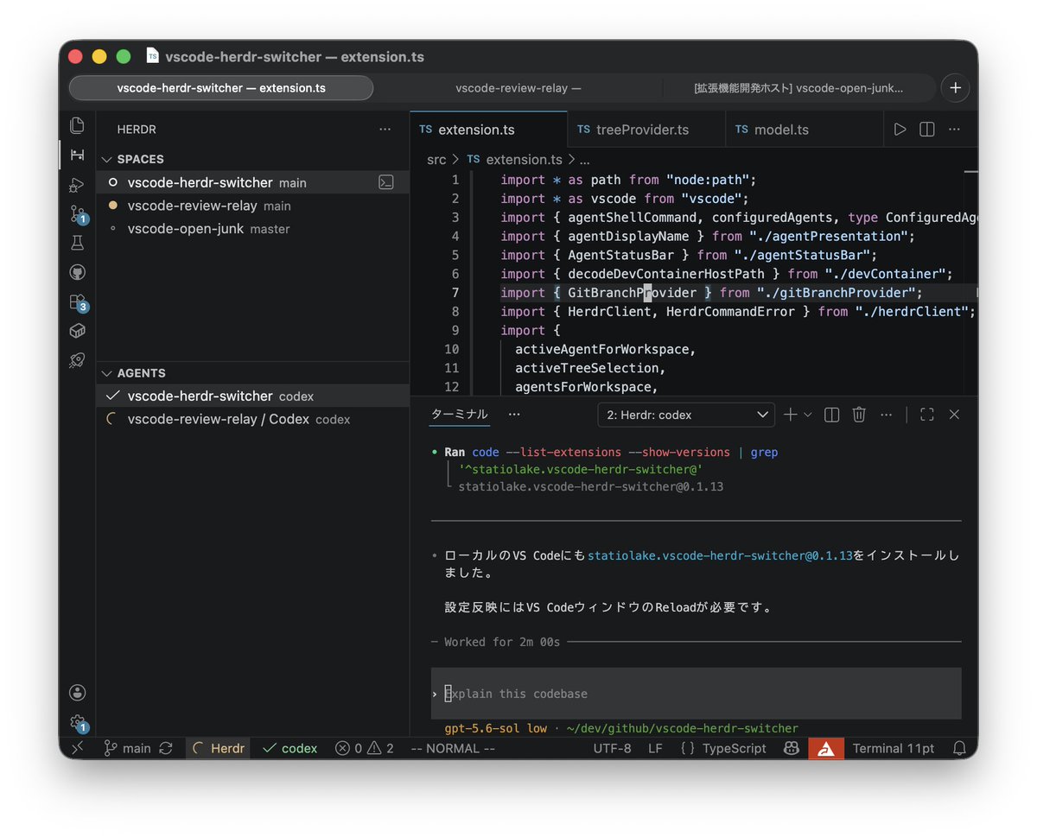This screenshot has width=1037, height=837.
Task: Click the 'src' breadcrumb segment
Action: pos(436,160)
